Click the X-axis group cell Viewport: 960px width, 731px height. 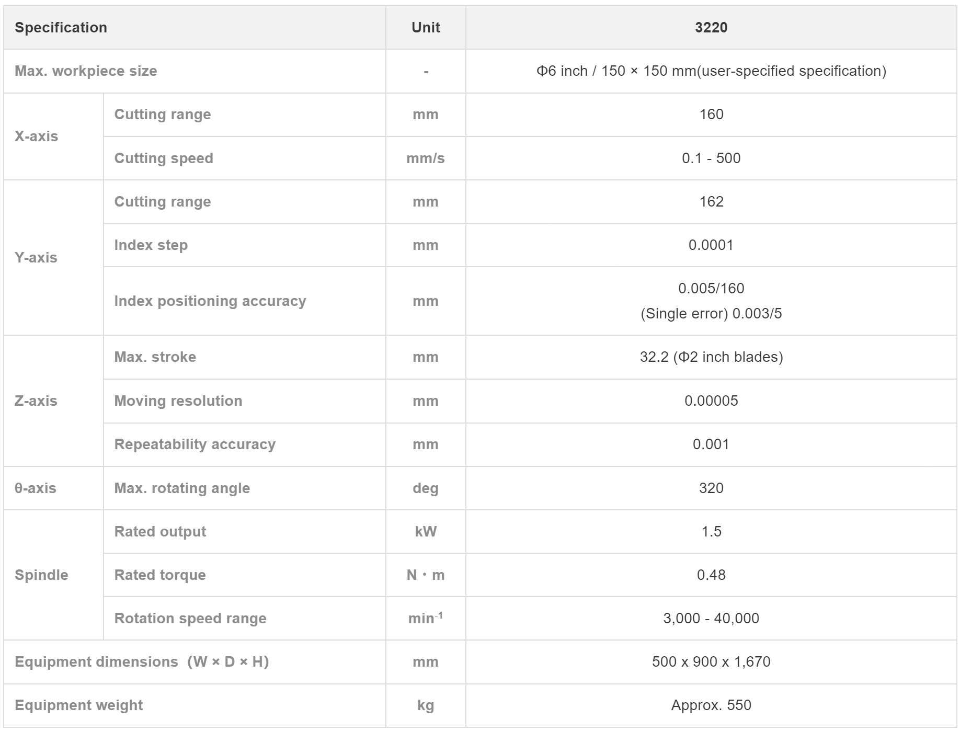53,136
